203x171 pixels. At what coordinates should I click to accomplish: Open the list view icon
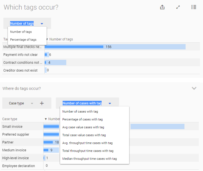click(194, 7)
